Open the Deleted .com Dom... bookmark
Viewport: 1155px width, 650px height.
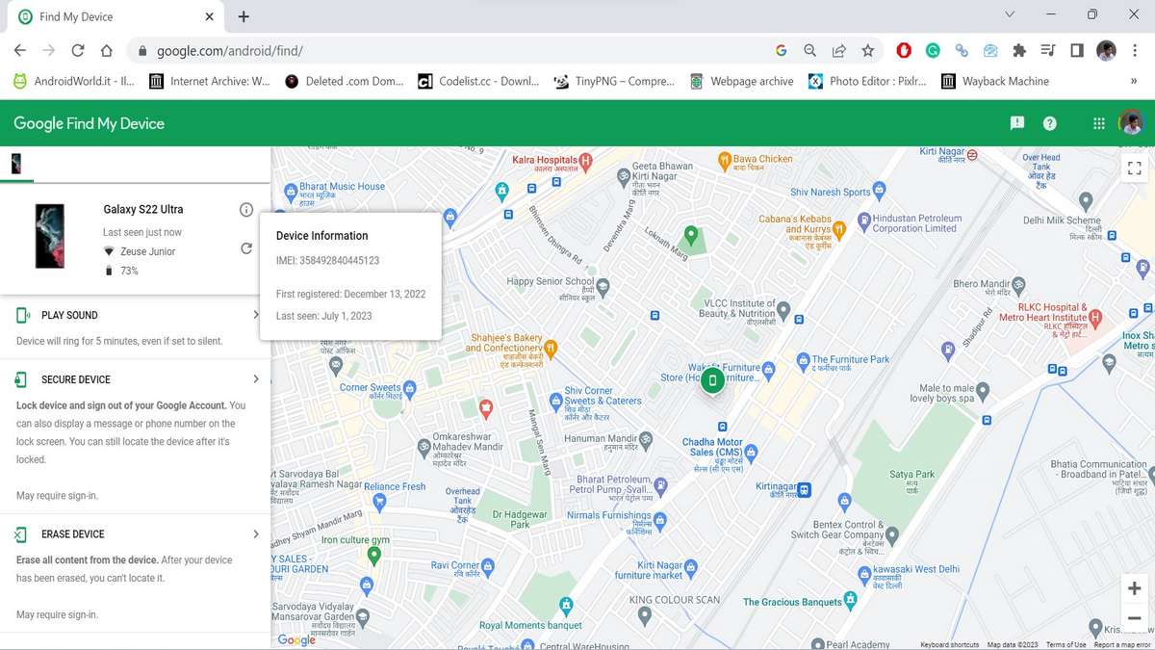[x=345, y=81]
